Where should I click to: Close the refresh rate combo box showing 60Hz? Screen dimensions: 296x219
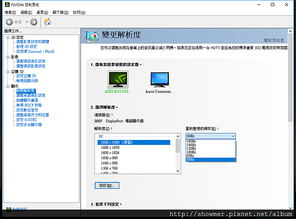[211, 136]
